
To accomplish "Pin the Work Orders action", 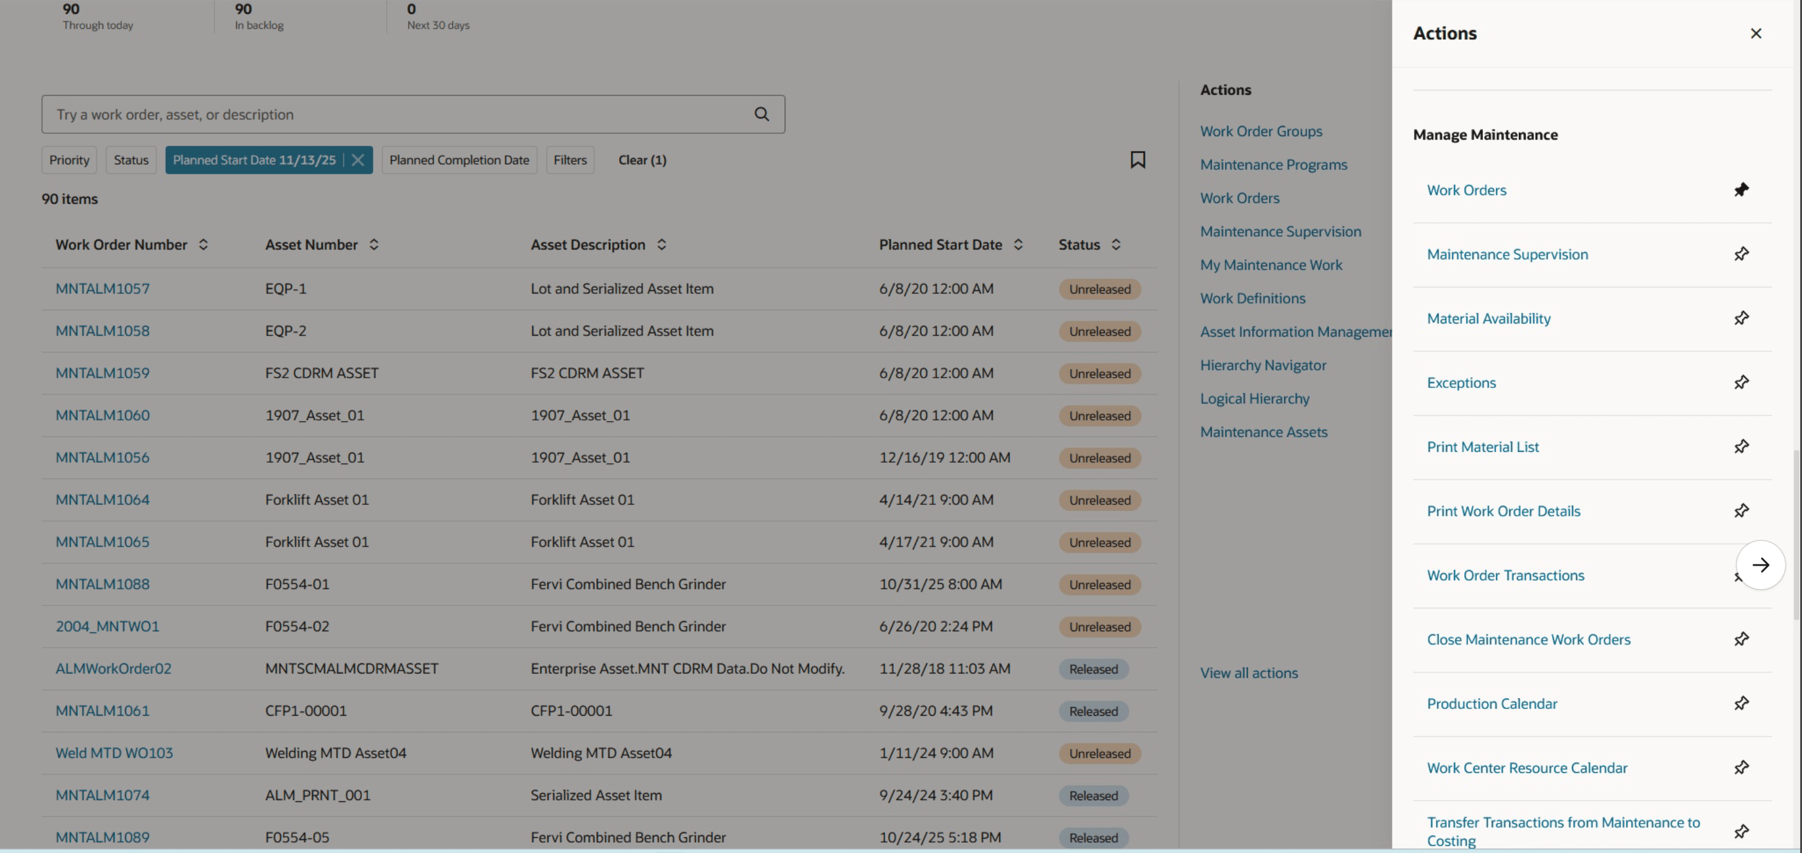I will point(1742,190).
